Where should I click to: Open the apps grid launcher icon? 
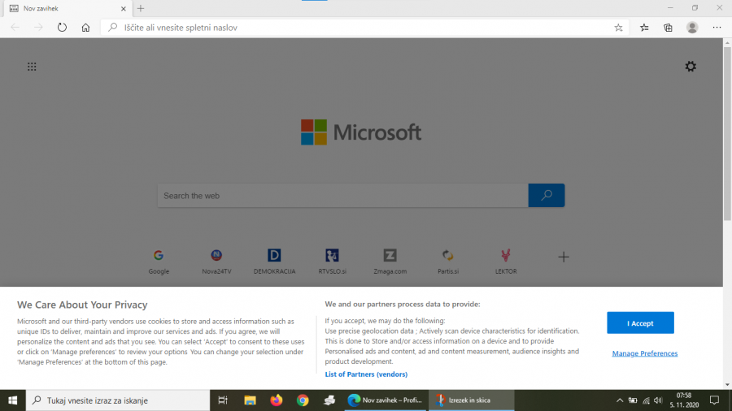tap(32, 67)
